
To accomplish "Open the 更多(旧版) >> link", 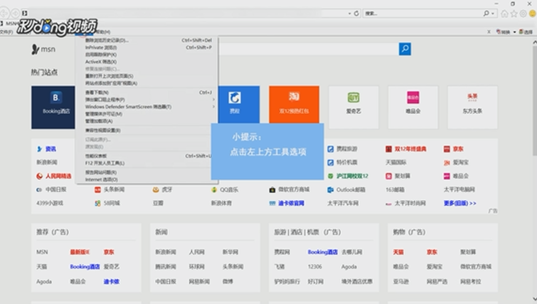I will [460, 203].
